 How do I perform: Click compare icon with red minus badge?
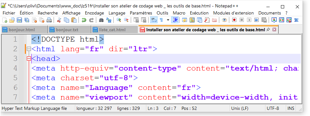[x=289, y=20]
